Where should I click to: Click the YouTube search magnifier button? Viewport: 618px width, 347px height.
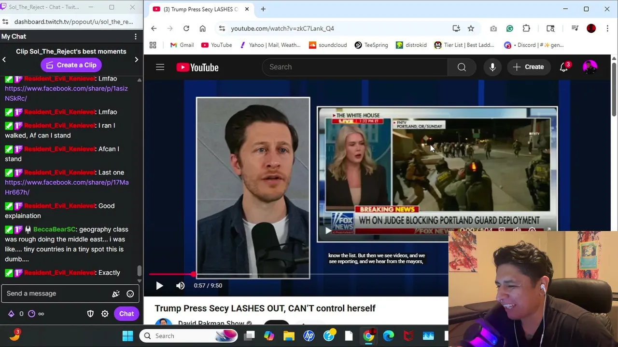tap(462, 67)
